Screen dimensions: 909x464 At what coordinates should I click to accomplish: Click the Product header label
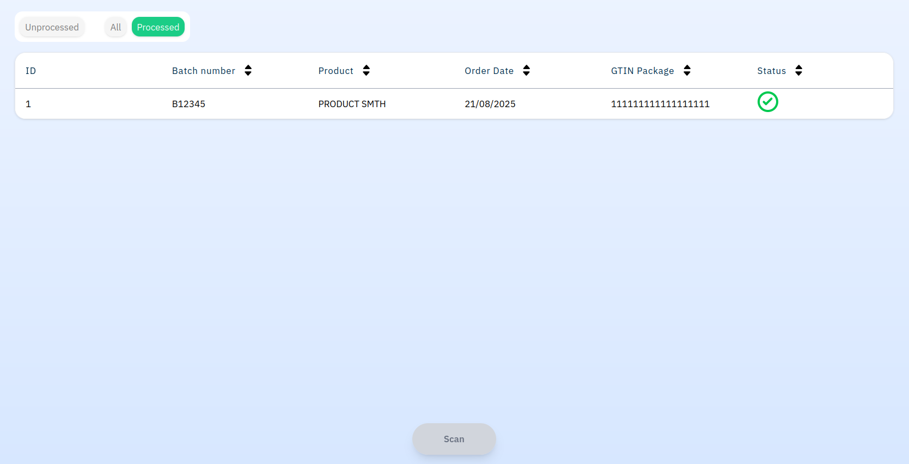(x=335, y=71)
